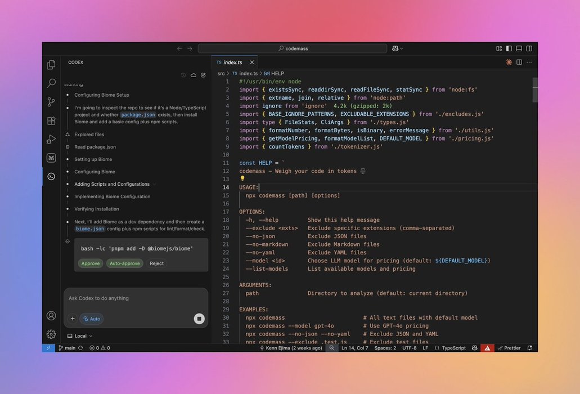Viewport: 580px width, 394px height.
Task: Open Copilot status icon in status bar
Action: (x=475, y=348)
